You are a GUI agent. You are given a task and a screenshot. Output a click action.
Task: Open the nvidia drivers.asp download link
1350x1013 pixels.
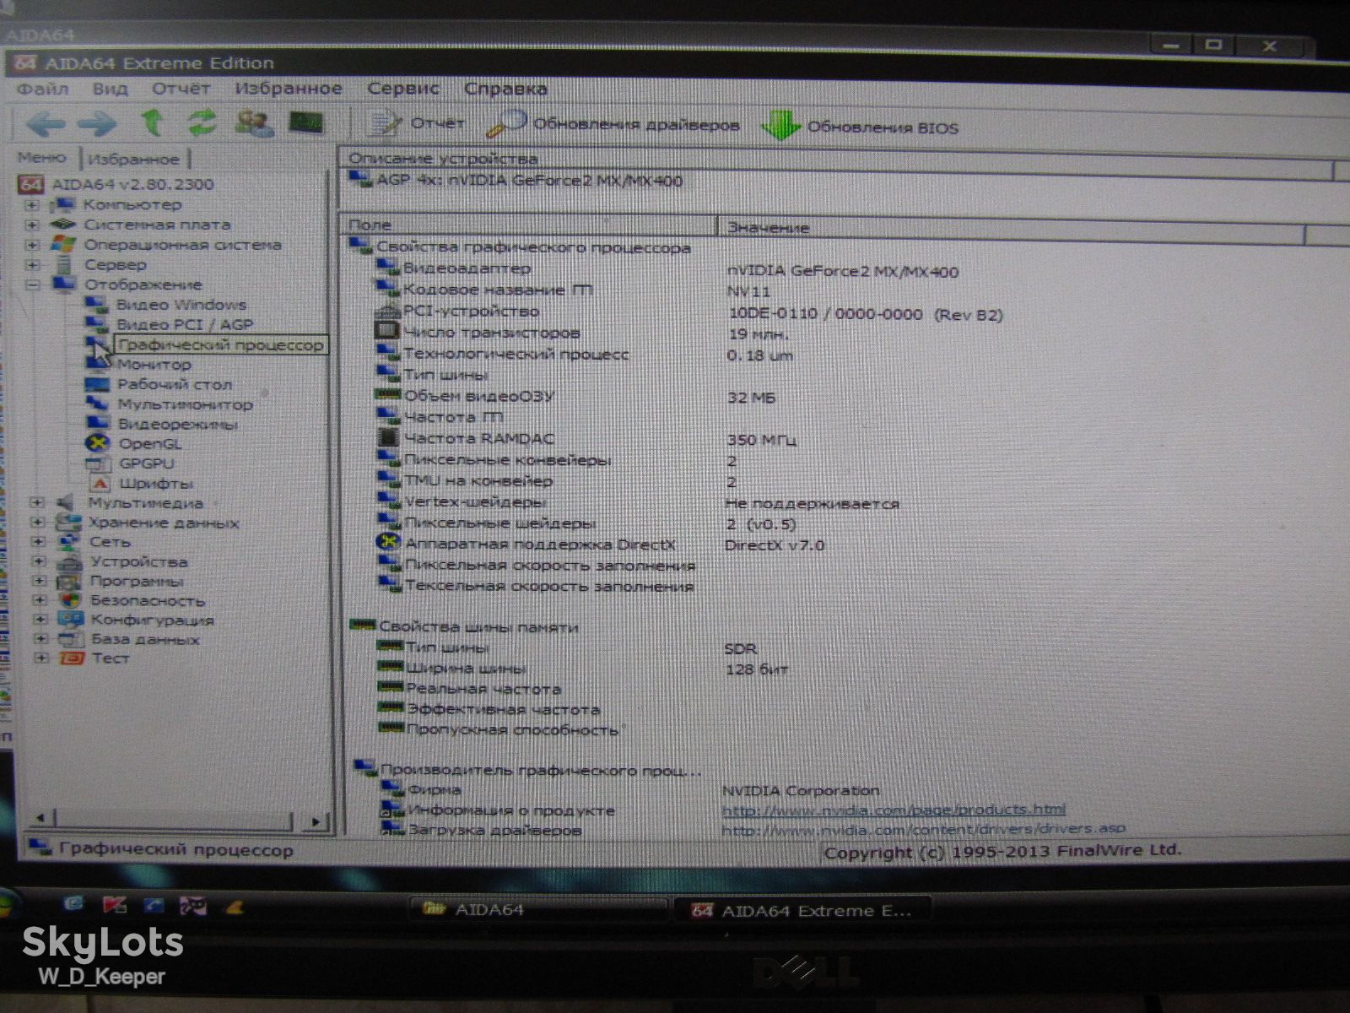[924, 829]
